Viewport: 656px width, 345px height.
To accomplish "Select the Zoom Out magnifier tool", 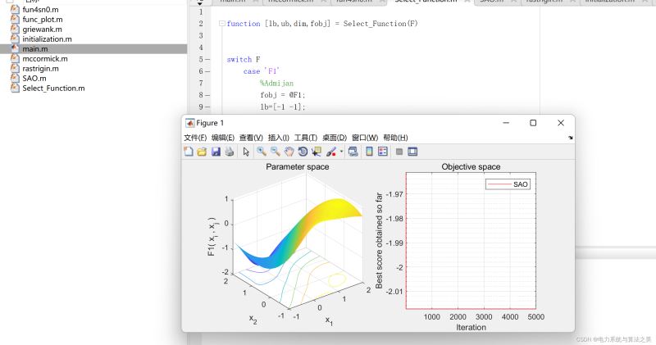I will (x=276, y=152).
